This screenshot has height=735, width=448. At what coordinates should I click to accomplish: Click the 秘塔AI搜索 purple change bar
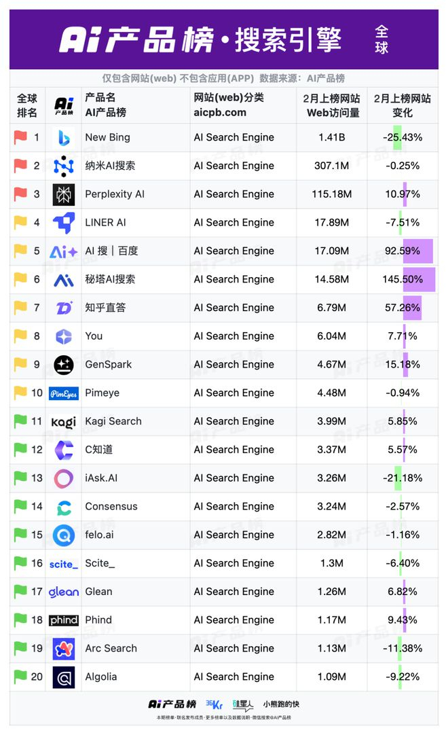(x=419, y=279)
